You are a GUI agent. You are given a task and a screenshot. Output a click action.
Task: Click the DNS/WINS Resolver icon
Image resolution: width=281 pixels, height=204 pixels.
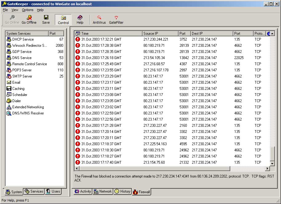click(9, 113)
